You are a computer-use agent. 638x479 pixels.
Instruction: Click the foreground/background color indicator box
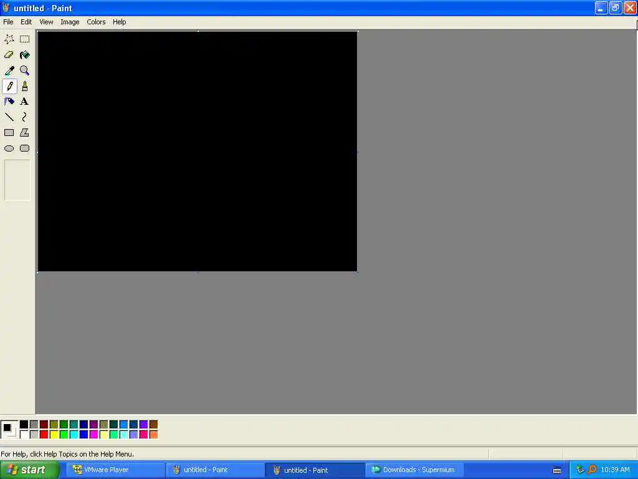click(x=9, y=430)
